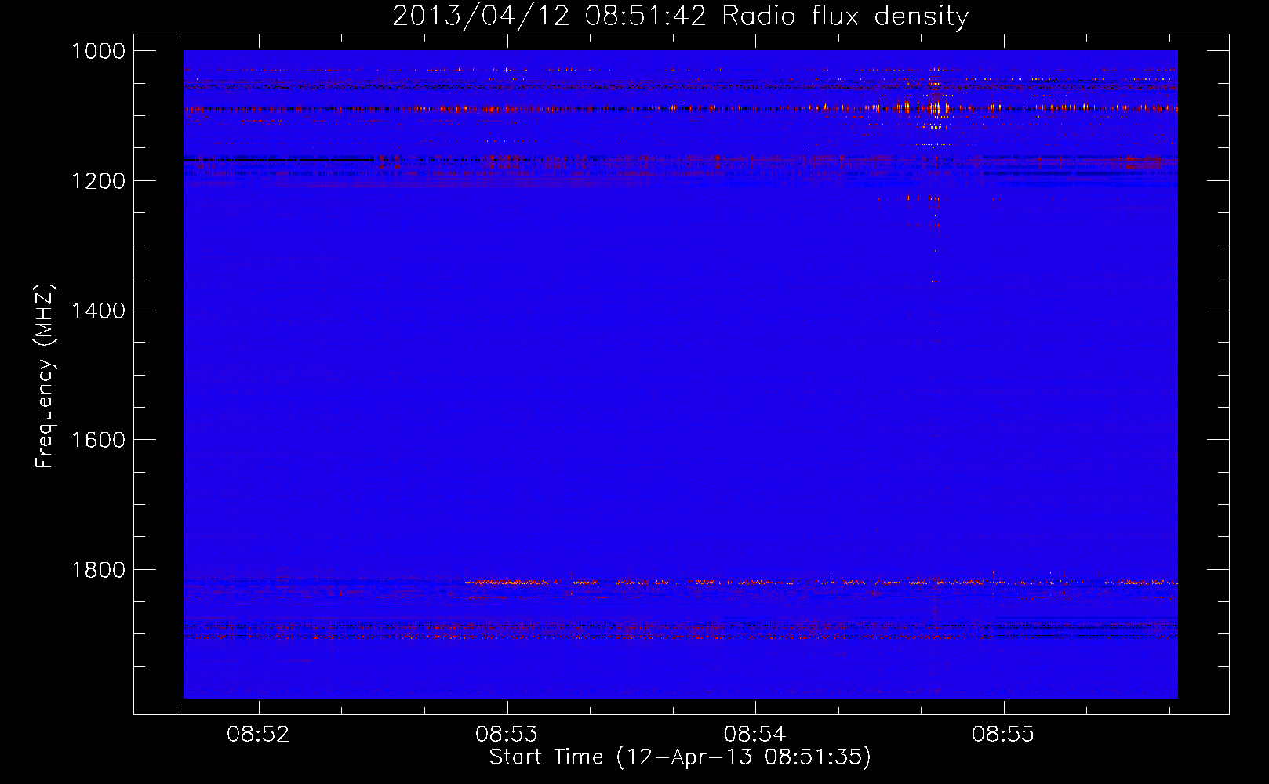Click the 08:54 time tick label
This screenshot has height=784, width=1269.
tap(754, 735)
